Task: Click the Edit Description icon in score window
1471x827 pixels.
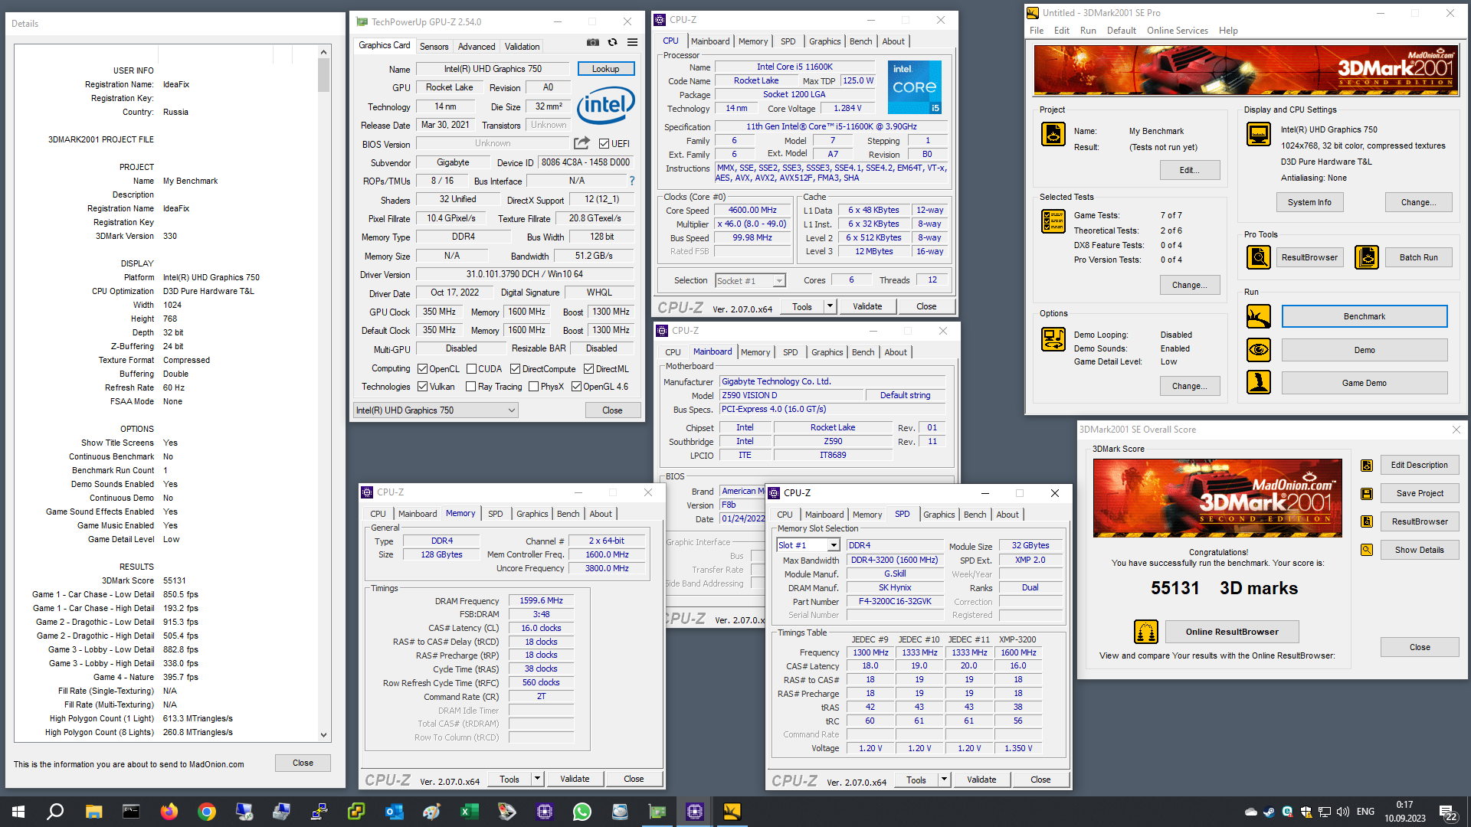Action: pos(1367,466)
